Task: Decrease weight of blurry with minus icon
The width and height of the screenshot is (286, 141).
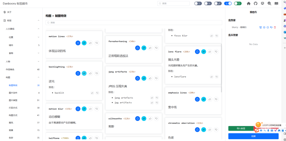Action: [268, 27]
